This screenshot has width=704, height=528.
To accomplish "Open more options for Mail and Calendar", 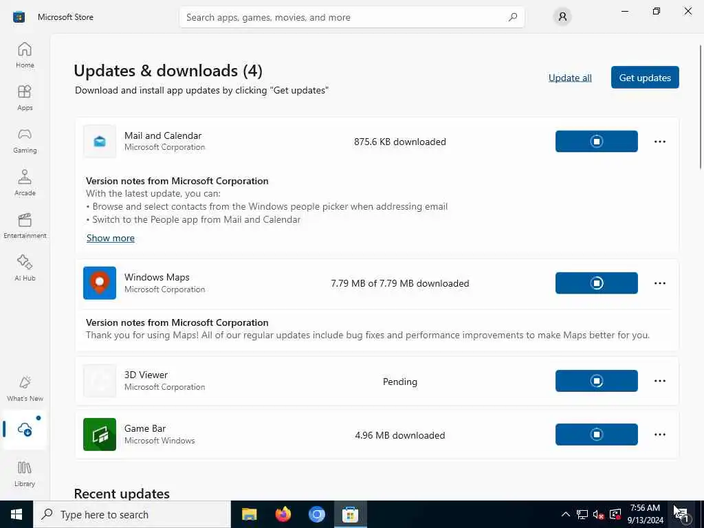I will (x=659, y=142).
